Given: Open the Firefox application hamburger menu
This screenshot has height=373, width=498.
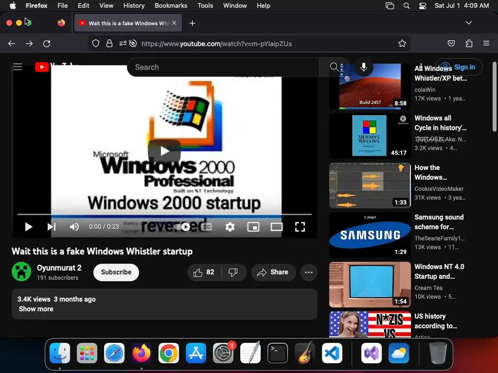Looking at the screenshot, I should (x=486, y=43).
